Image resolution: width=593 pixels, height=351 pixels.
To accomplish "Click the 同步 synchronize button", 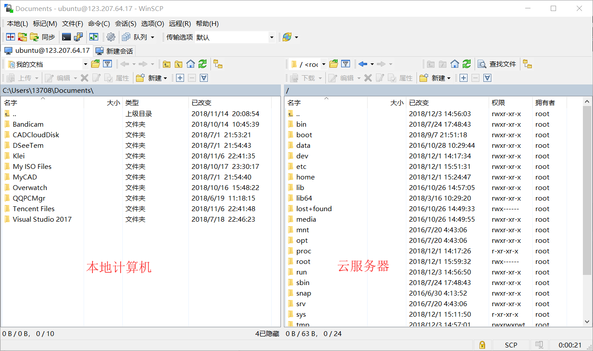I will click(x=43, y=37).
